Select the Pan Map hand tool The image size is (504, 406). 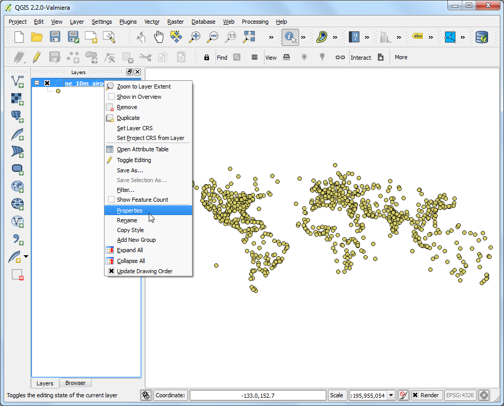[159, 37]
